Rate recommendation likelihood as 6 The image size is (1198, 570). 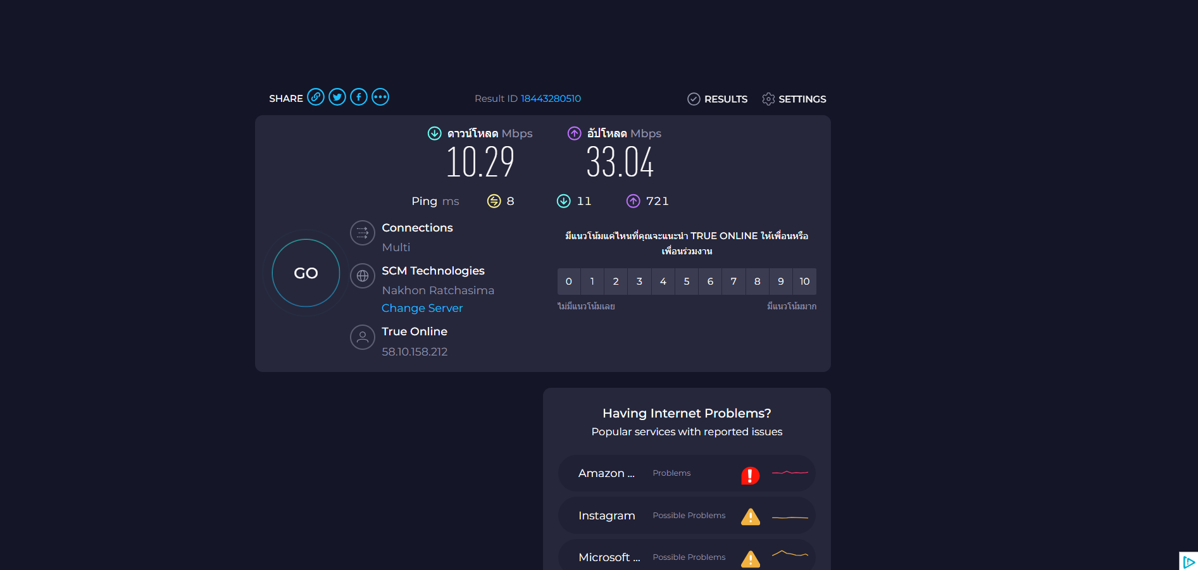pos(710,282)
